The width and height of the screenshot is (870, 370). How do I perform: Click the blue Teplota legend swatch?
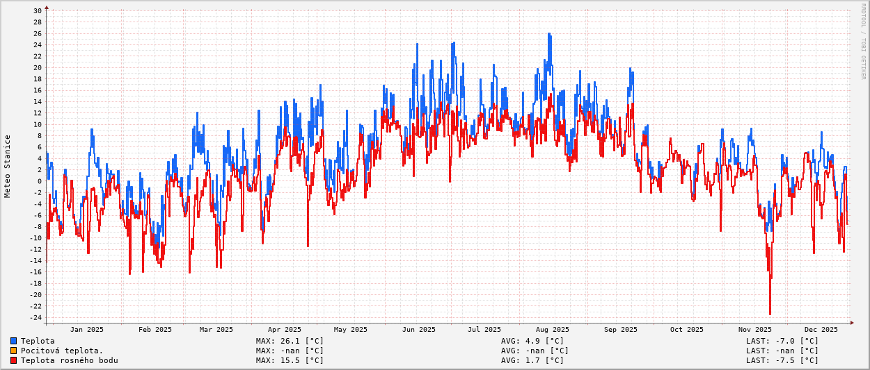(x=13, y=341)
